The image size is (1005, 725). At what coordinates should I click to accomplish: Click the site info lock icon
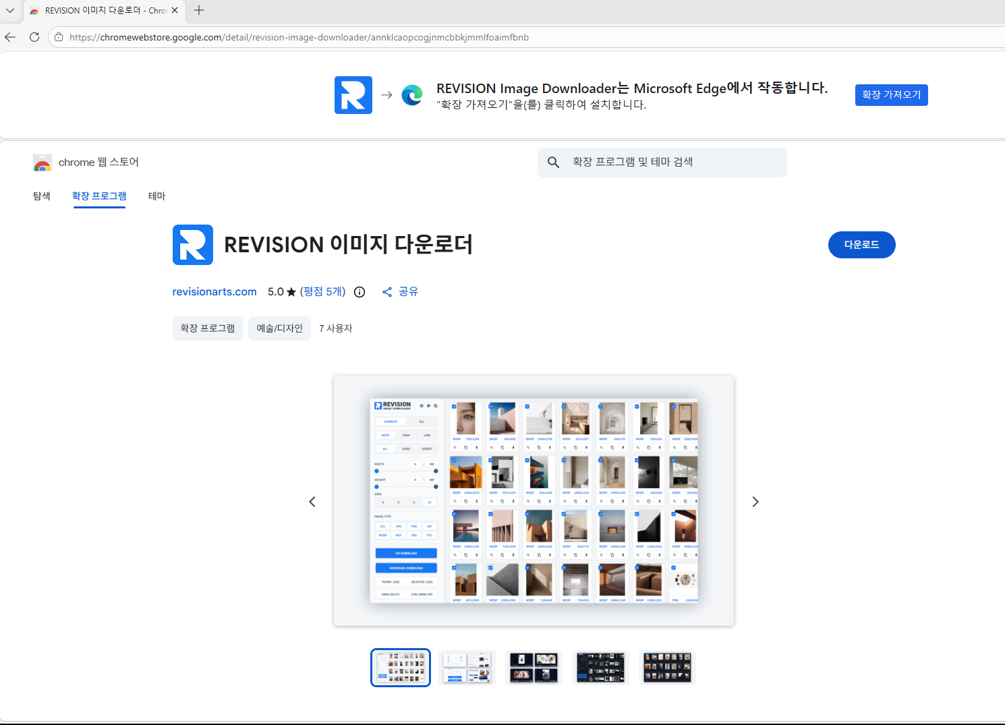pyautogui.click(x=59, y=37)
